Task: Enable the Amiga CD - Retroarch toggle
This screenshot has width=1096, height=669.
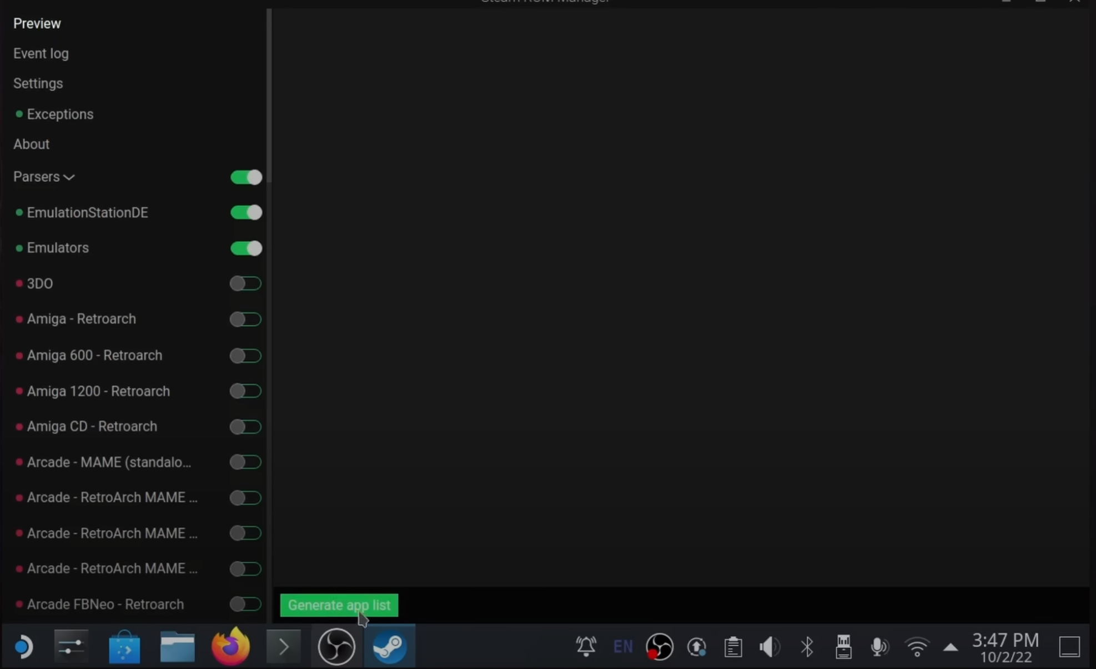Action: click(x=245, y=426)
